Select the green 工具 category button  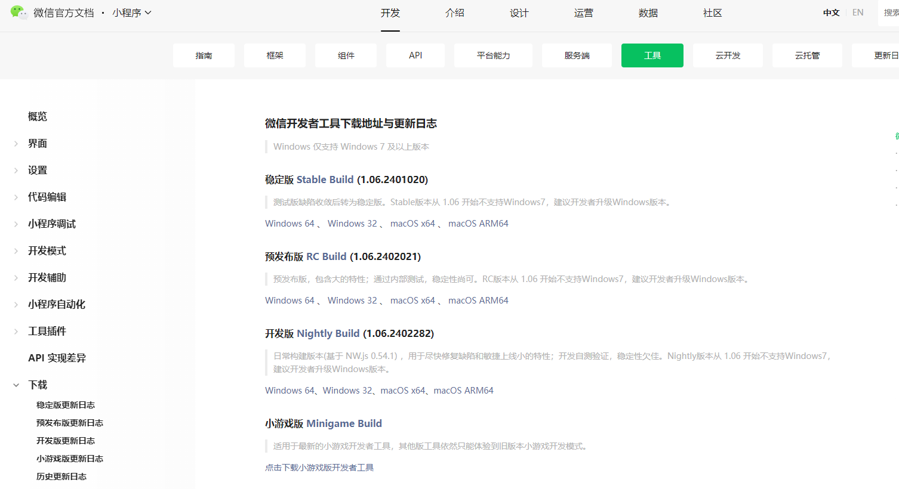[652, 55]
